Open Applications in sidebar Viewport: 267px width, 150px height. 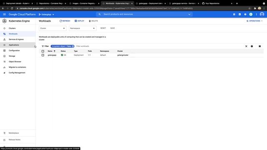[18, 45]
